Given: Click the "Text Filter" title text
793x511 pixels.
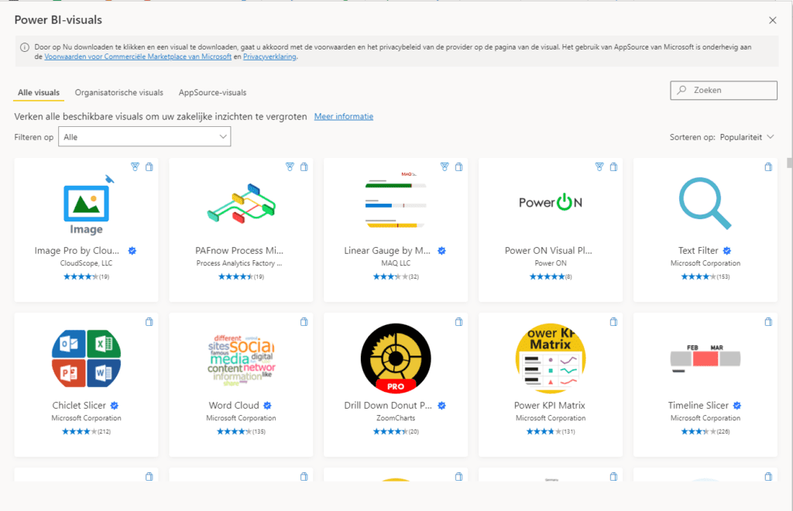Looking at the screenshot, I should coord(698,251).
